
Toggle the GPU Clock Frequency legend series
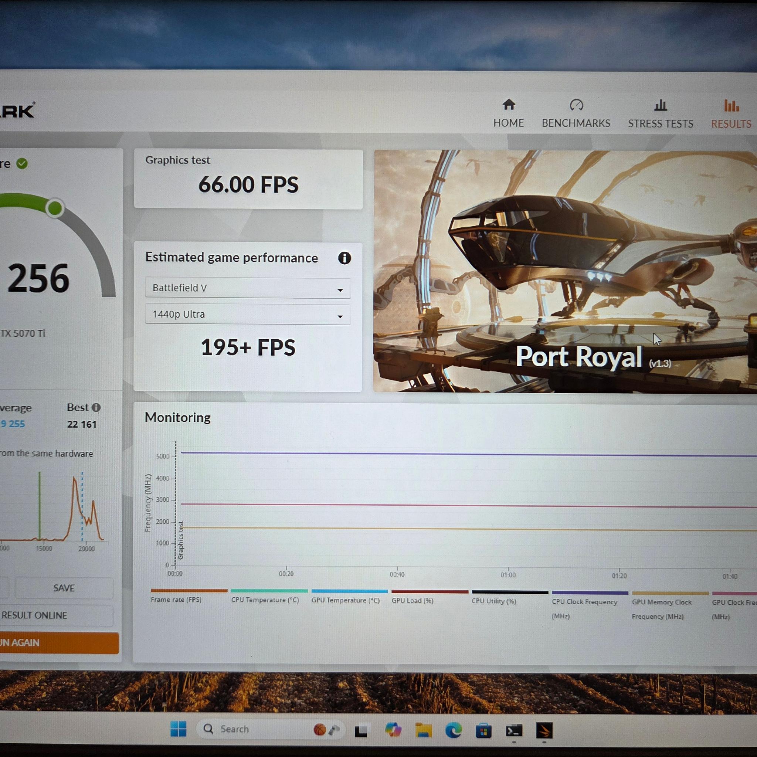(x=734, y=606)
